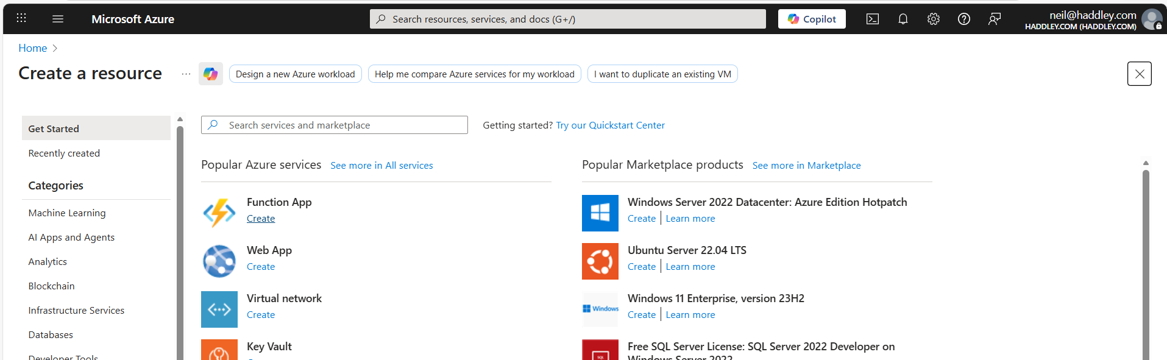Click the feedback icon in header
This screenshot has height=360, width=1167.
point(995,19)
